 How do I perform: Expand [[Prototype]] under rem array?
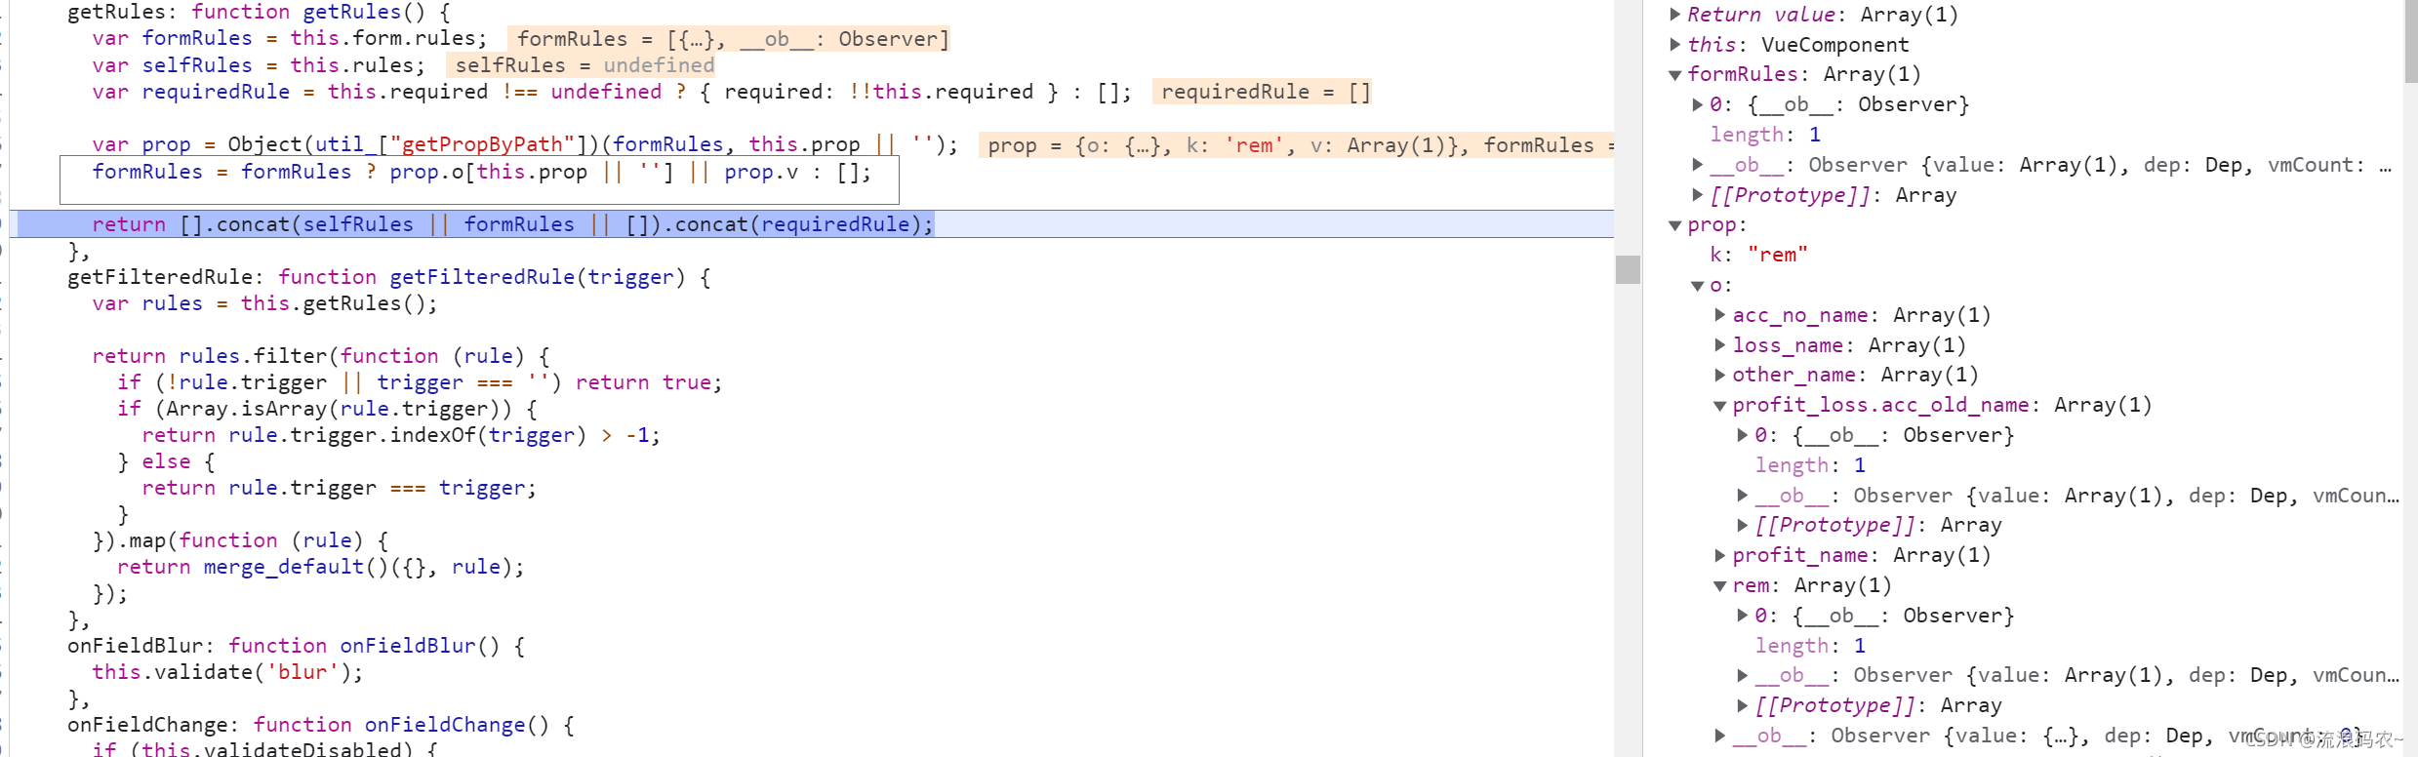click(1742, 705)
